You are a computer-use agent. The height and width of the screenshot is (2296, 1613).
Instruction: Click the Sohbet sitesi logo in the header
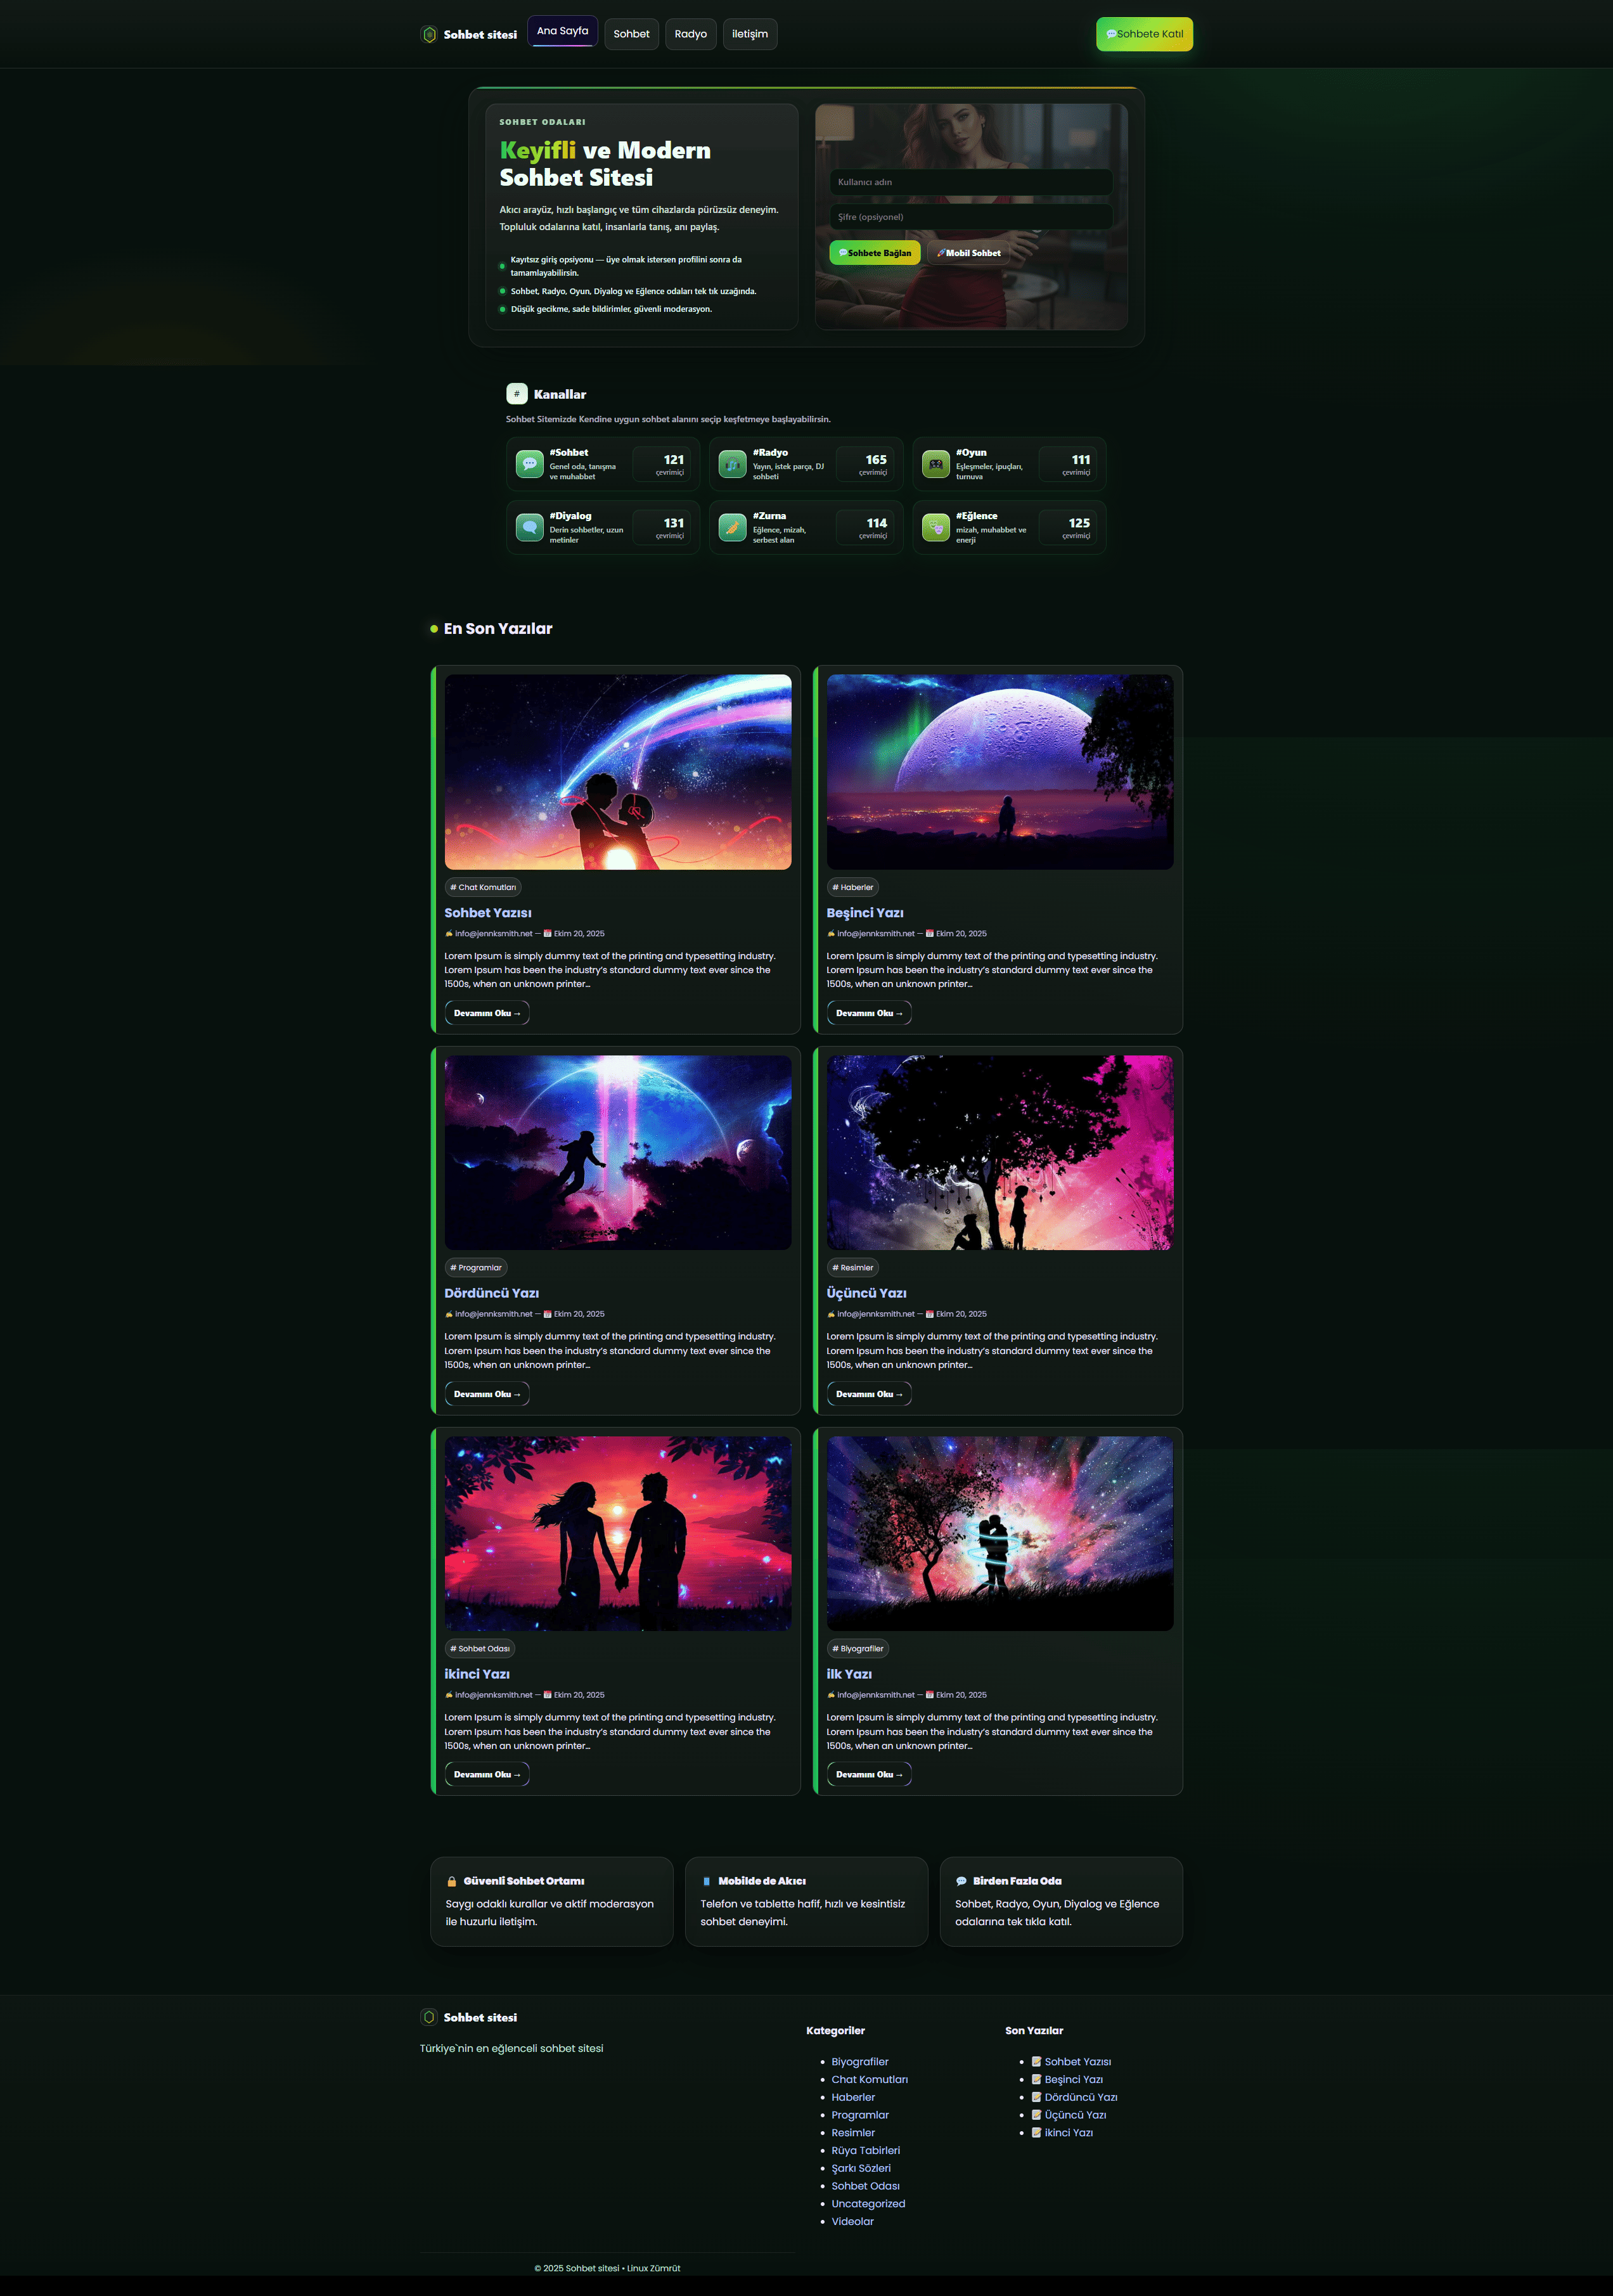[470, 33]
